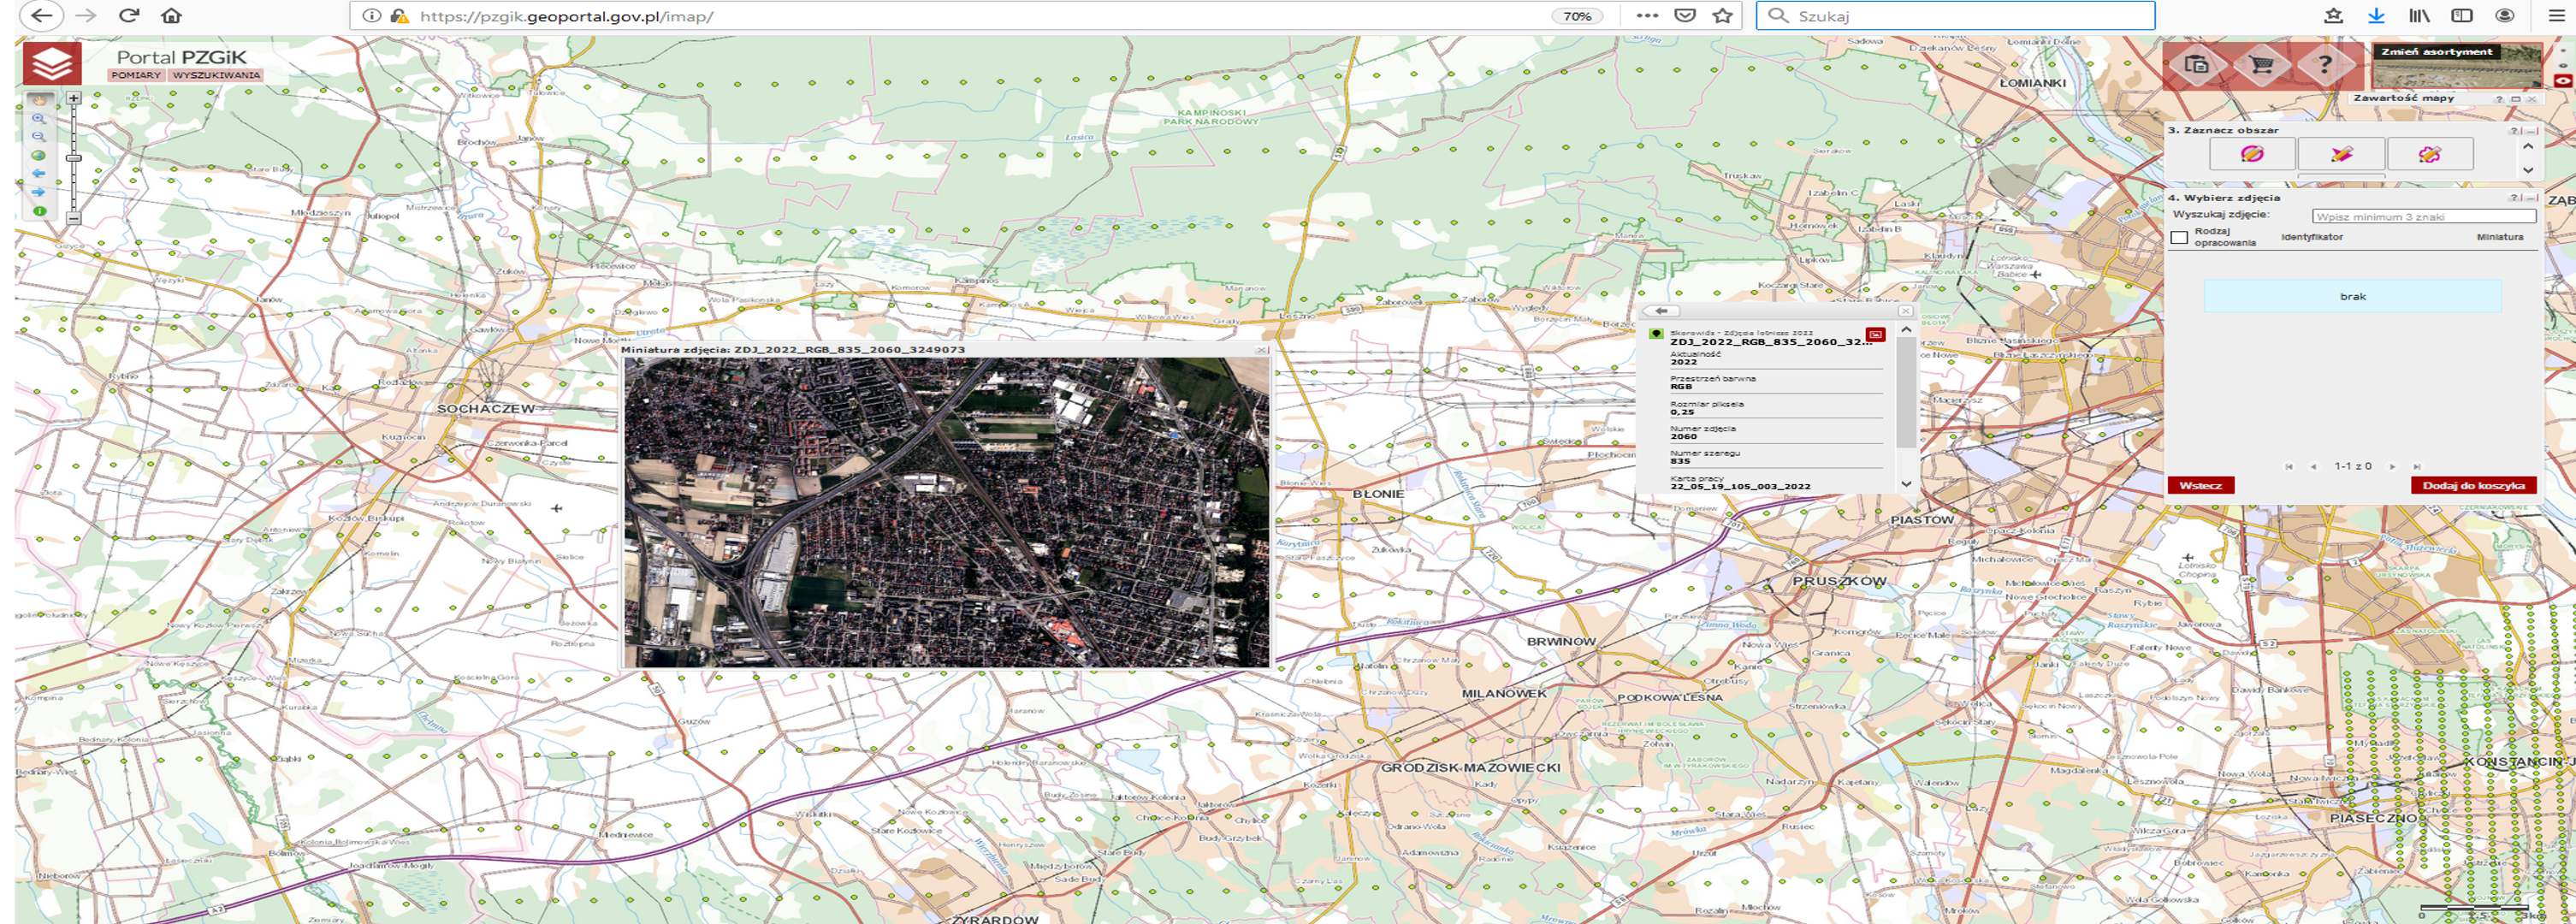Open the WYSZUKIWANIA menu

[216, 75]
